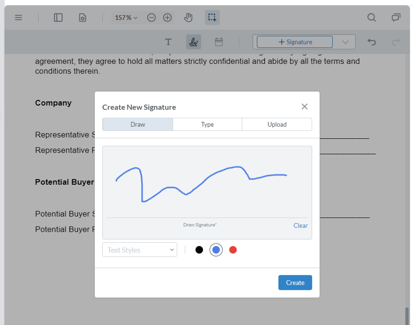Zoom out with the minus icon

click(x=151, y=18)
